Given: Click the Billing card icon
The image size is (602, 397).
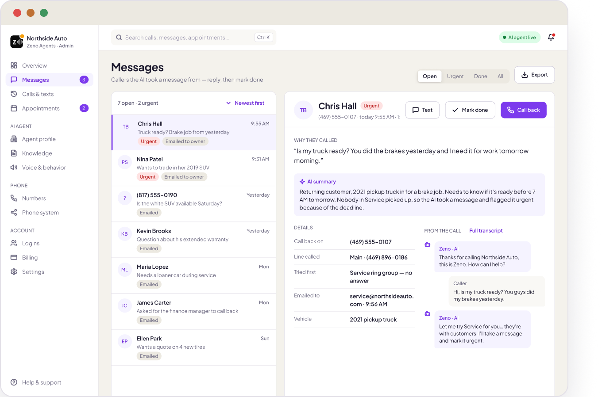Looking at the screenshot, I should 14,258.
